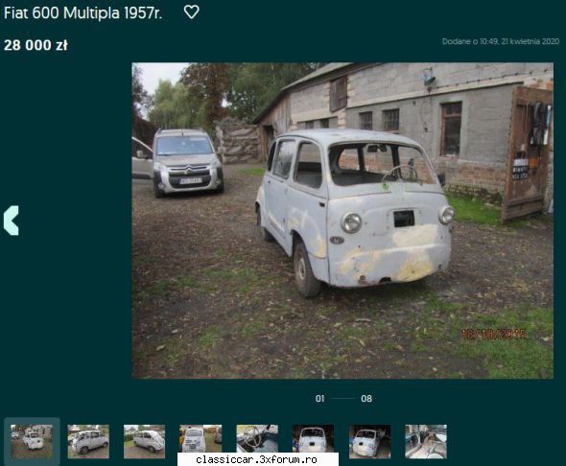Go to previous photo with left arrow

12,221
